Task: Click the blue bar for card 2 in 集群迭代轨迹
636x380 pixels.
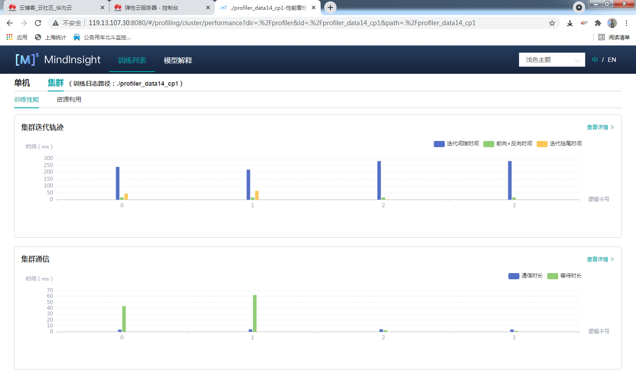Action: coord(379,180)
